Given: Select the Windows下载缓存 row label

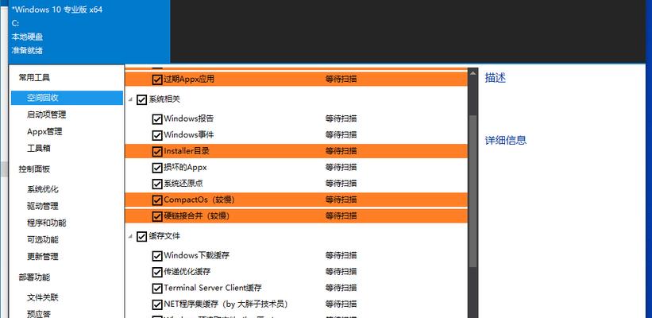Looking at the screenshot, I should click(x=196, y=255).
